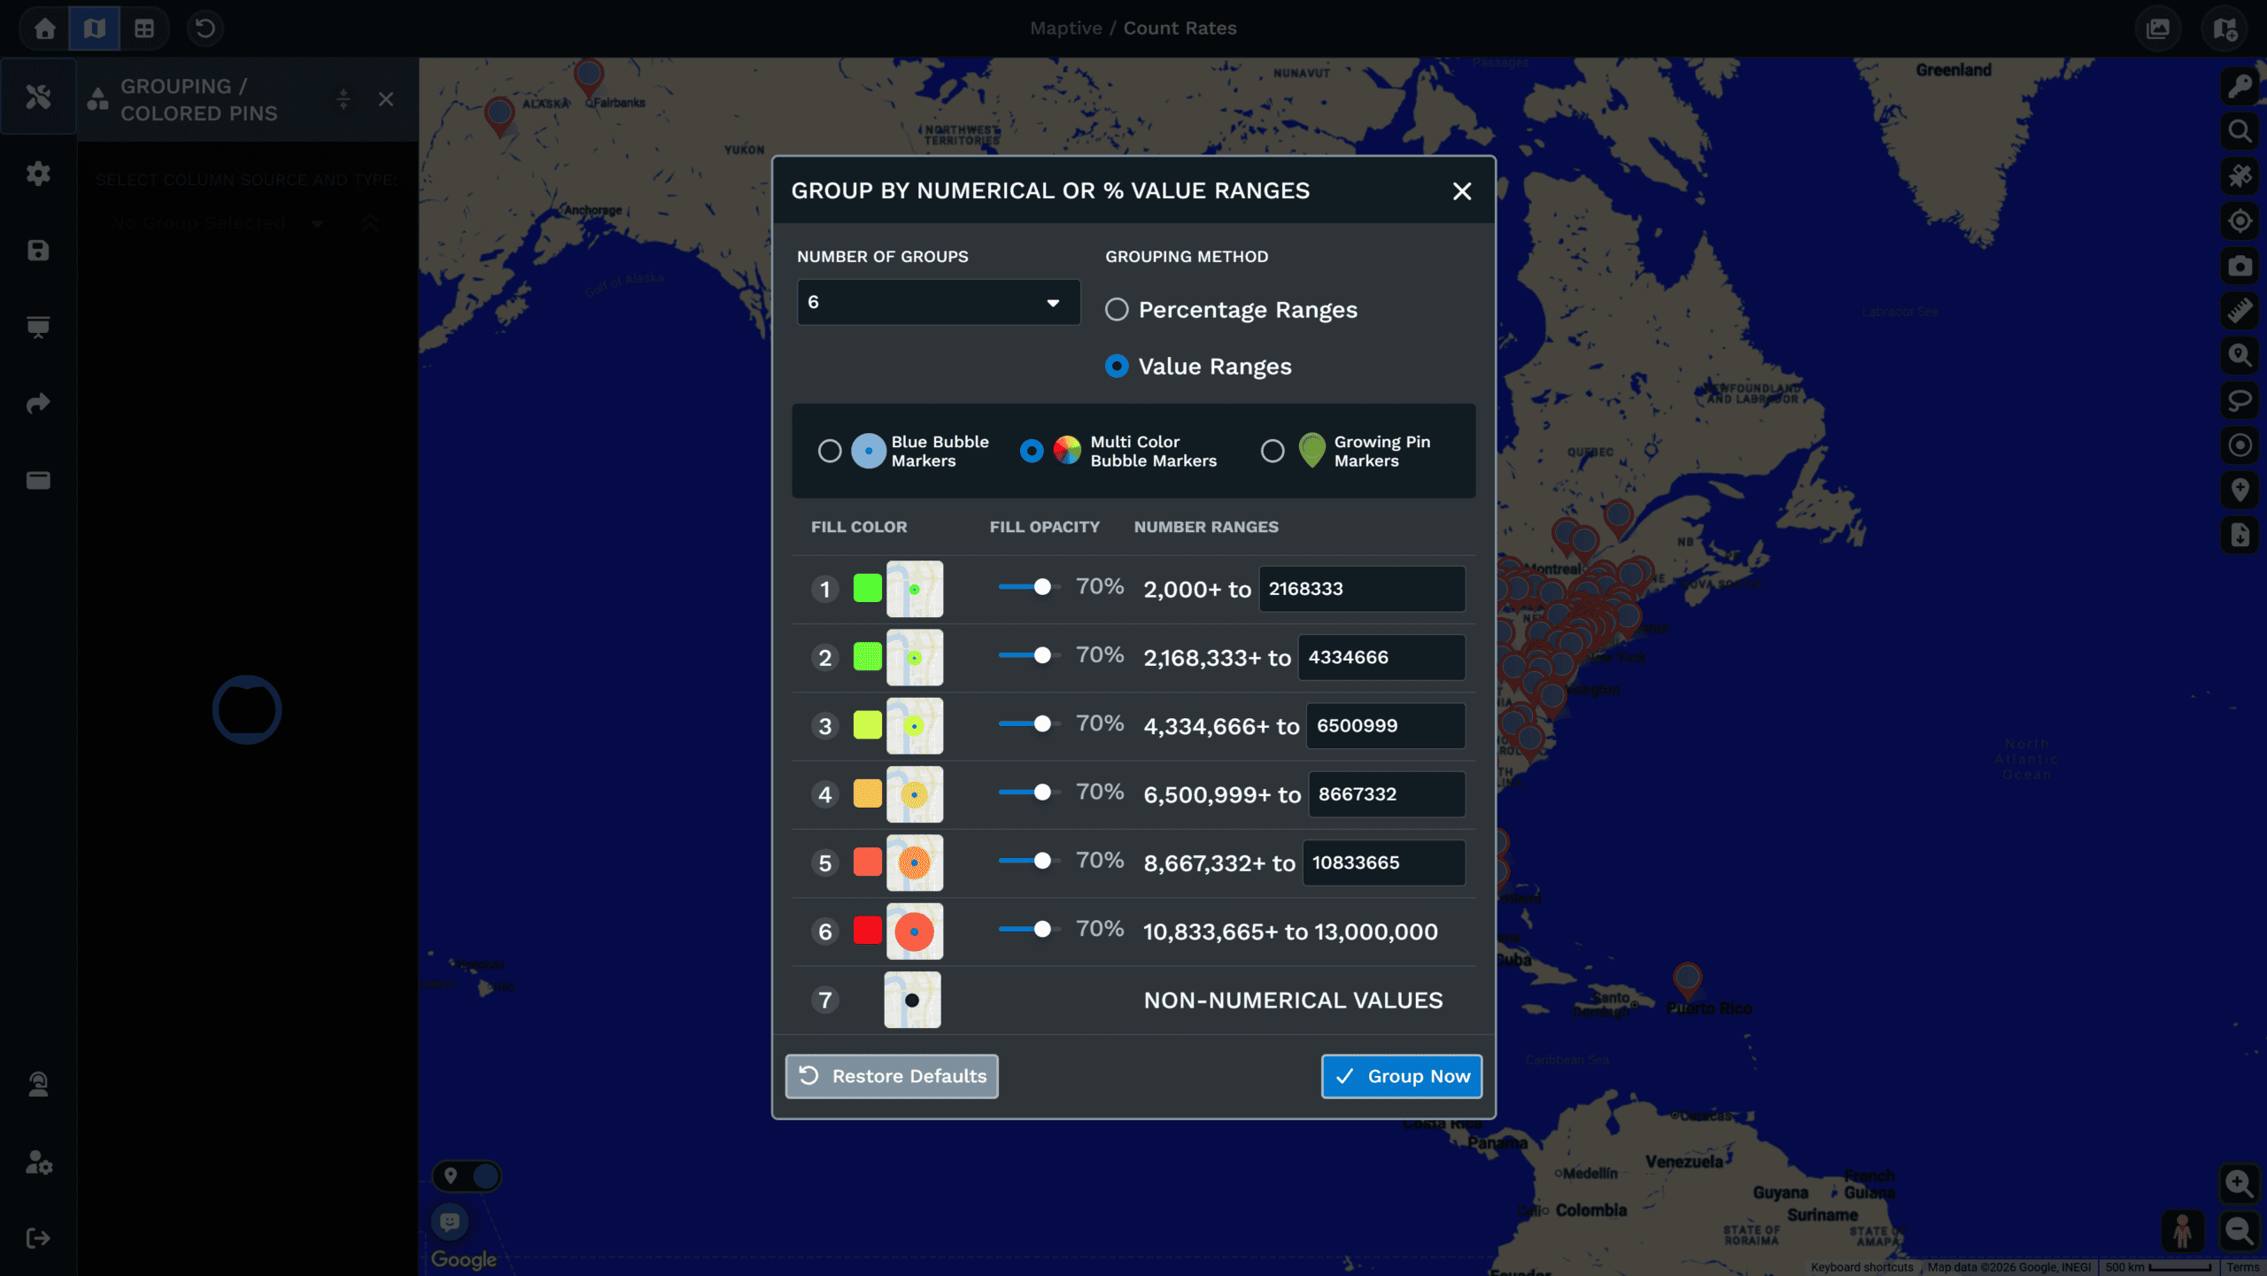Image resolution: width=2267 pixels, height=1276 pixels.
Task: Select Percentage Ranges radio button
Action: pyautogui.click(x=1117, y=310)
